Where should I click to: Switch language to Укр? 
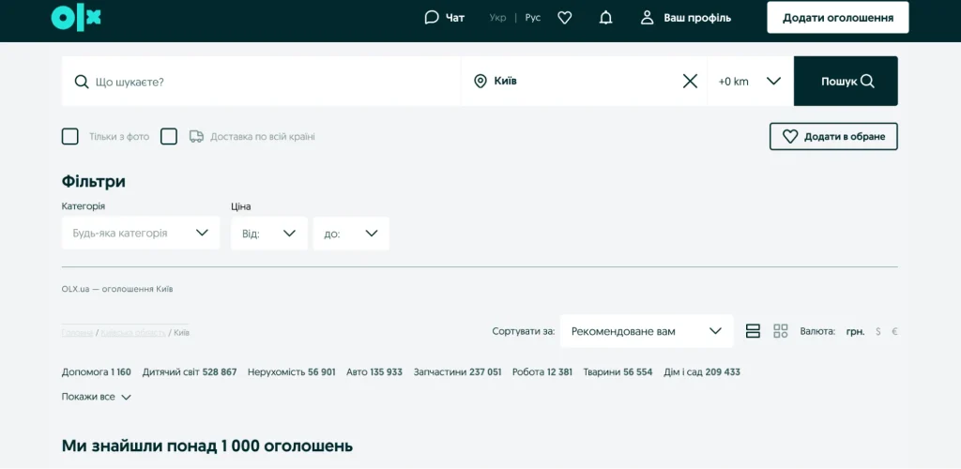(497, 18)
